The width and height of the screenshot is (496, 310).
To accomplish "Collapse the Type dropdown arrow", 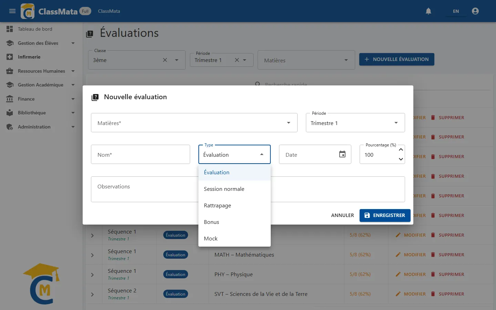I will pyautogui.click(x=262, y=154).
